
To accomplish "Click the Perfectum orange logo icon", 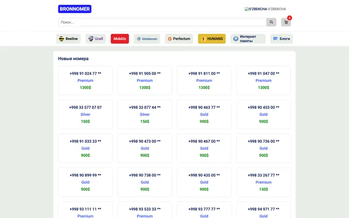I will [170, 39].
